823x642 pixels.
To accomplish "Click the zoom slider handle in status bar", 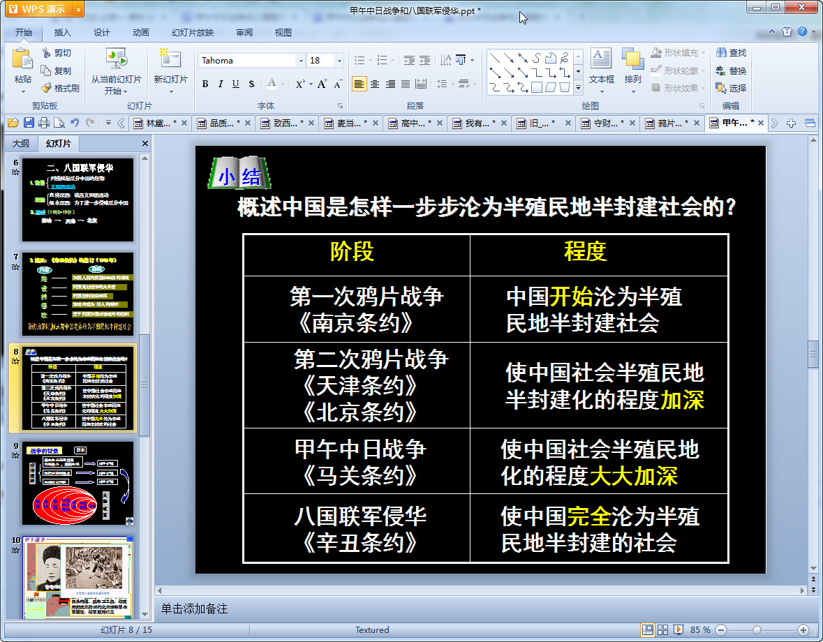I will click(x=757, y=630).
